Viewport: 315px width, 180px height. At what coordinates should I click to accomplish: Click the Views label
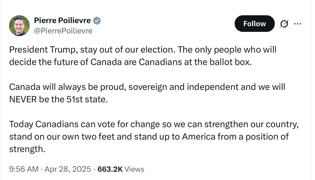pos(134,169)
